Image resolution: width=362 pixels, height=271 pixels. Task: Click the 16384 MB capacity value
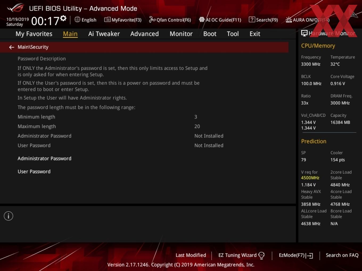(340, 122)
